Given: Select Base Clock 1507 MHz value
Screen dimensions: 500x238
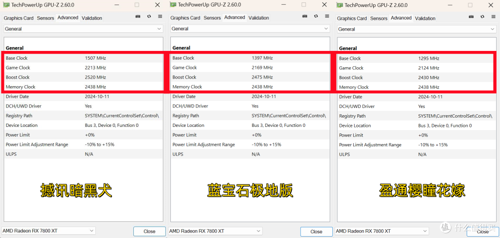Looking at the screenshot, I should pyautogui.click(x=95, y=58).
